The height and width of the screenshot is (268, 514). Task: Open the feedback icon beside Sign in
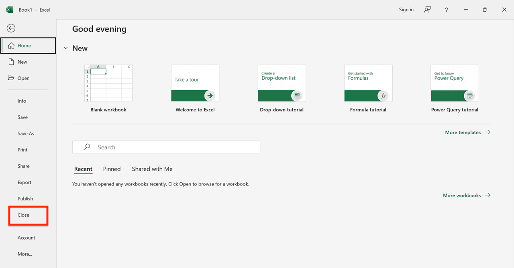[427, 10]
